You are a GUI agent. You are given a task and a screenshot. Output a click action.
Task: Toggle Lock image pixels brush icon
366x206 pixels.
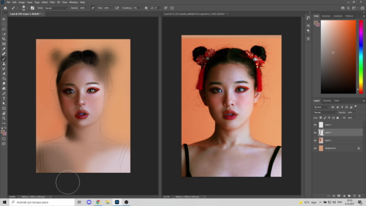click(x=325, y=118)
